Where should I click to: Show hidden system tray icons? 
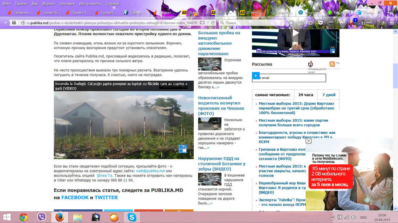[x=332, y=217]
